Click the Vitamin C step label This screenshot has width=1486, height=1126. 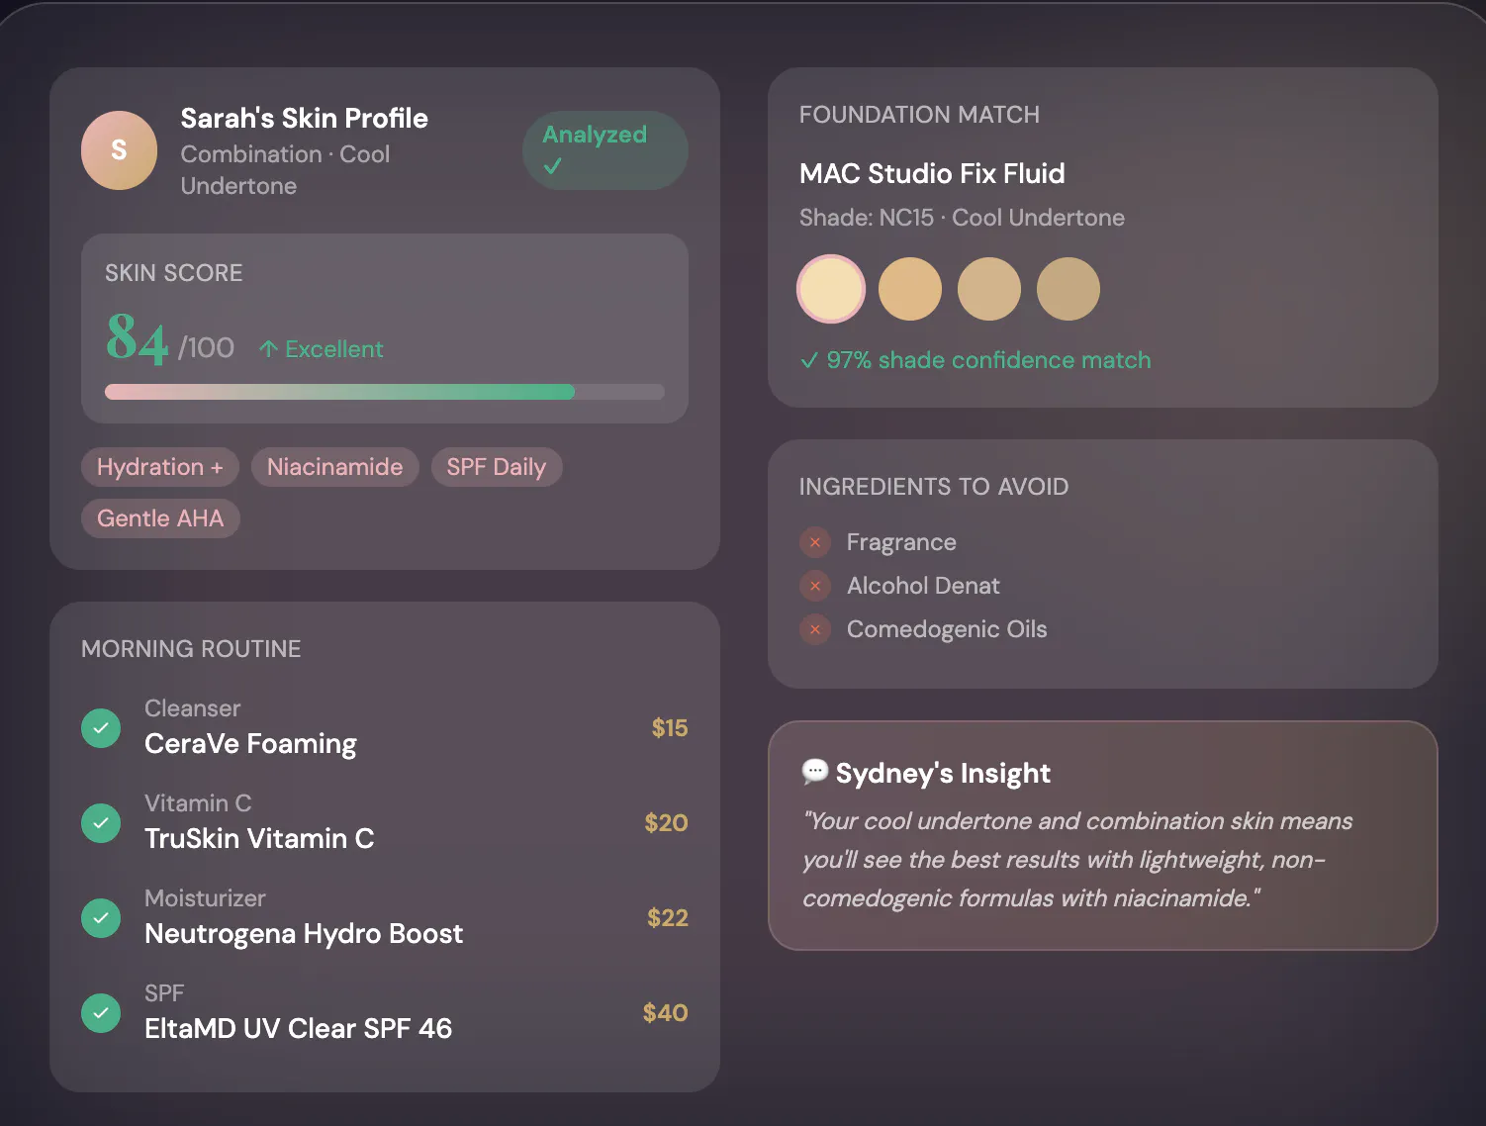[198, 803]
